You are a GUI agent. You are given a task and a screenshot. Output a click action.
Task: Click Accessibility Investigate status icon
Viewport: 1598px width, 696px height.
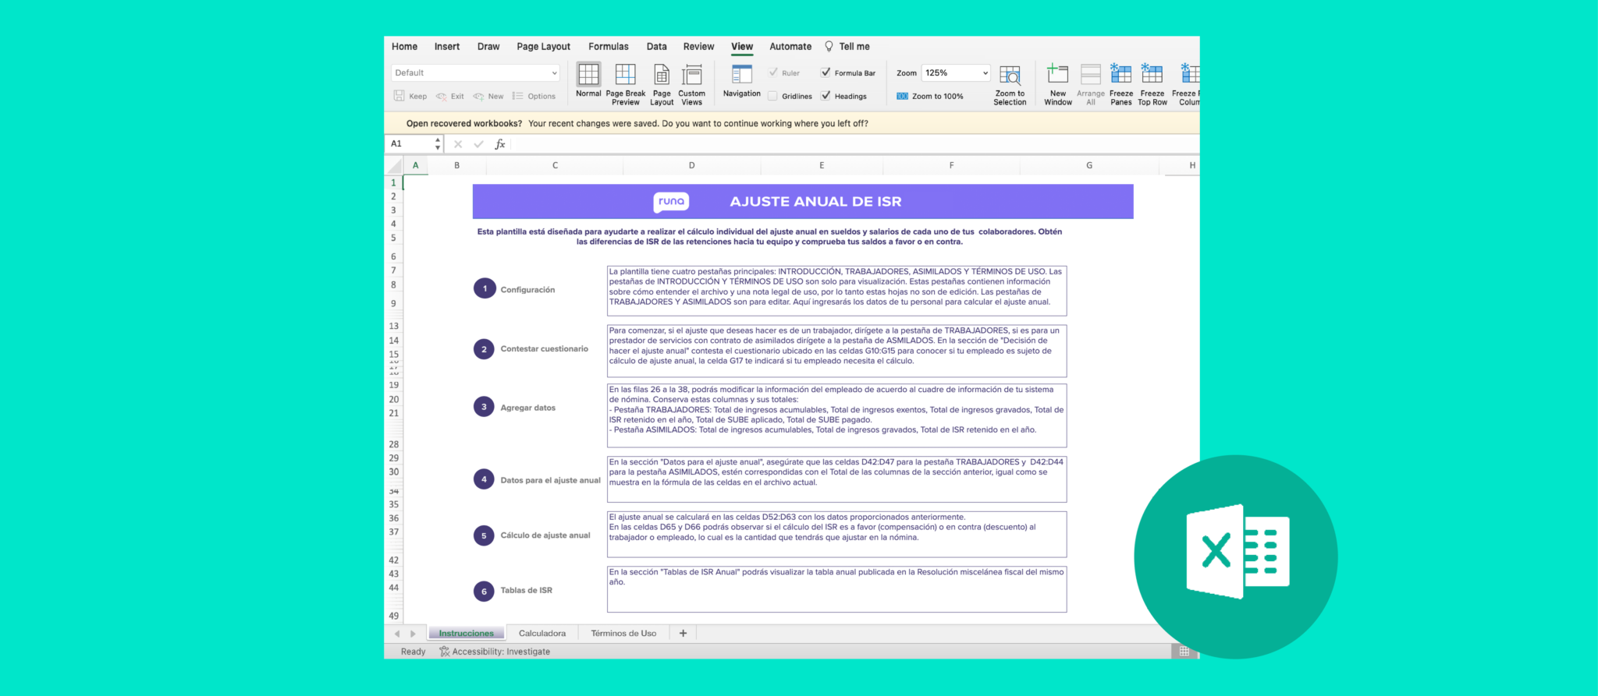pyautogui.click(x=444, y=652)
